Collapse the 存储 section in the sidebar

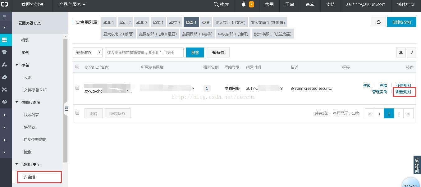tap(17, 65)
